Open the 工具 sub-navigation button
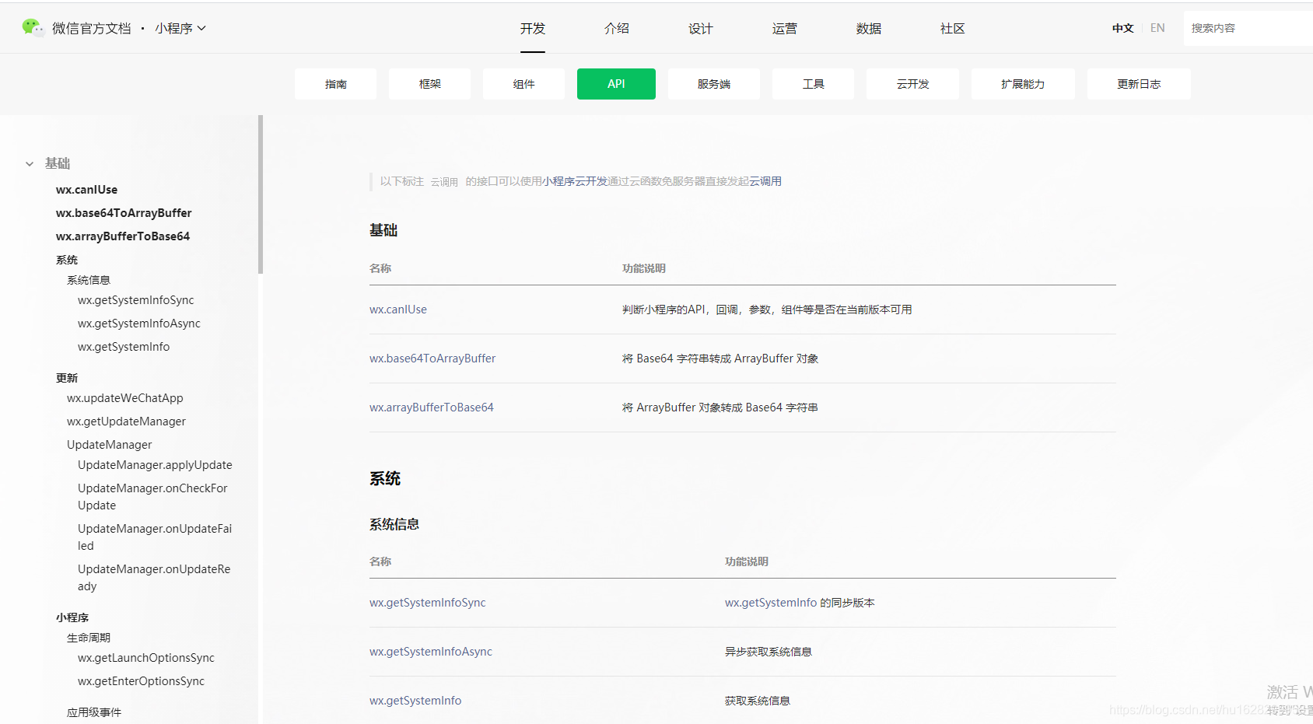 pyautogui.click(x=814, y=84)
